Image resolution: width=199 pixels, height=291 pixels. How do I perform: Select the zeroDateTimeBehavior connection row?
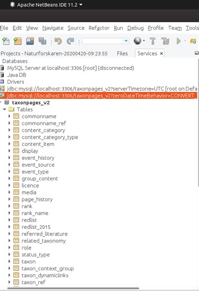tap(99, 95)
